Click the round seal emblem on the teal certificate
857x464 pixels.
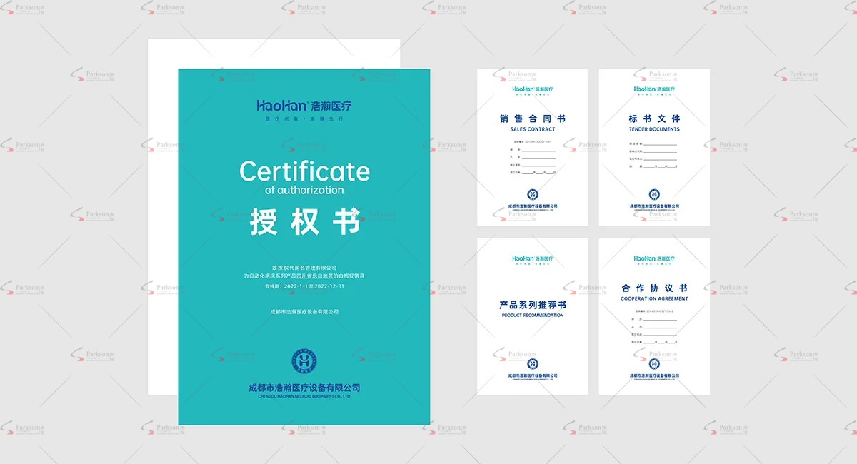coord(304,362)
